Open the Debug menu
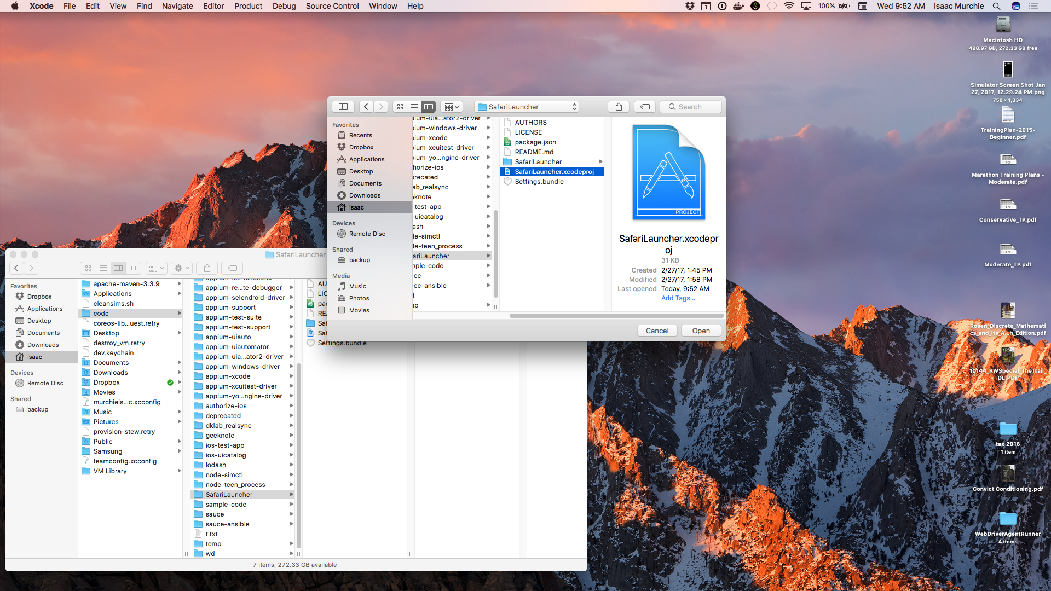This screenshot has width=1051, height=591. 284,6
